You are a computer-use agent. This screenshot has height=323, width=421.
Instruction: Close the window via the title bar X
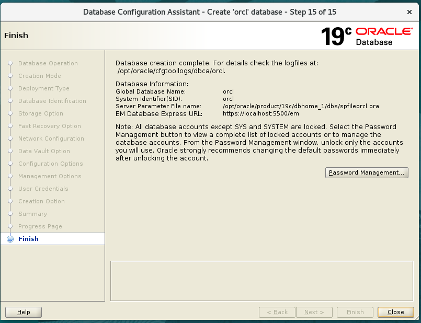point(409,12)
